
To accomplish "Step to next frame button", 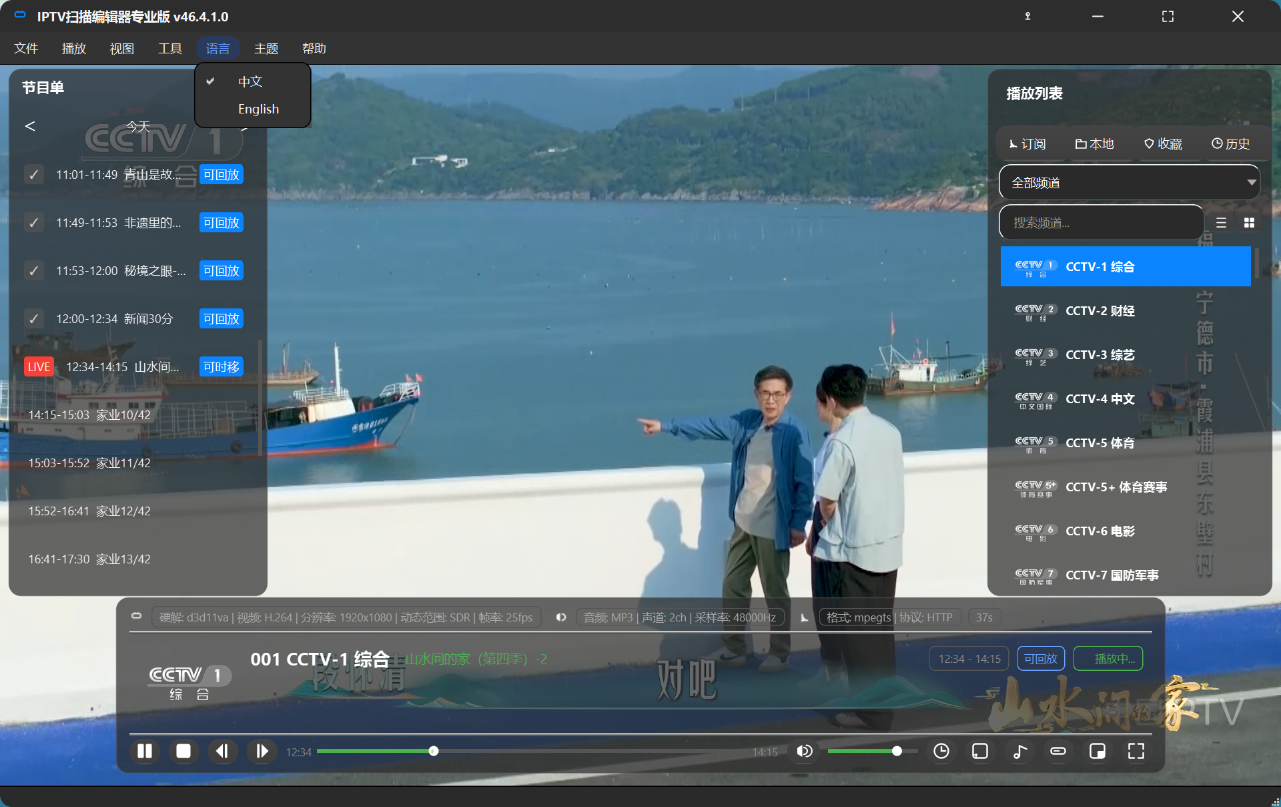I will [262, 752].
